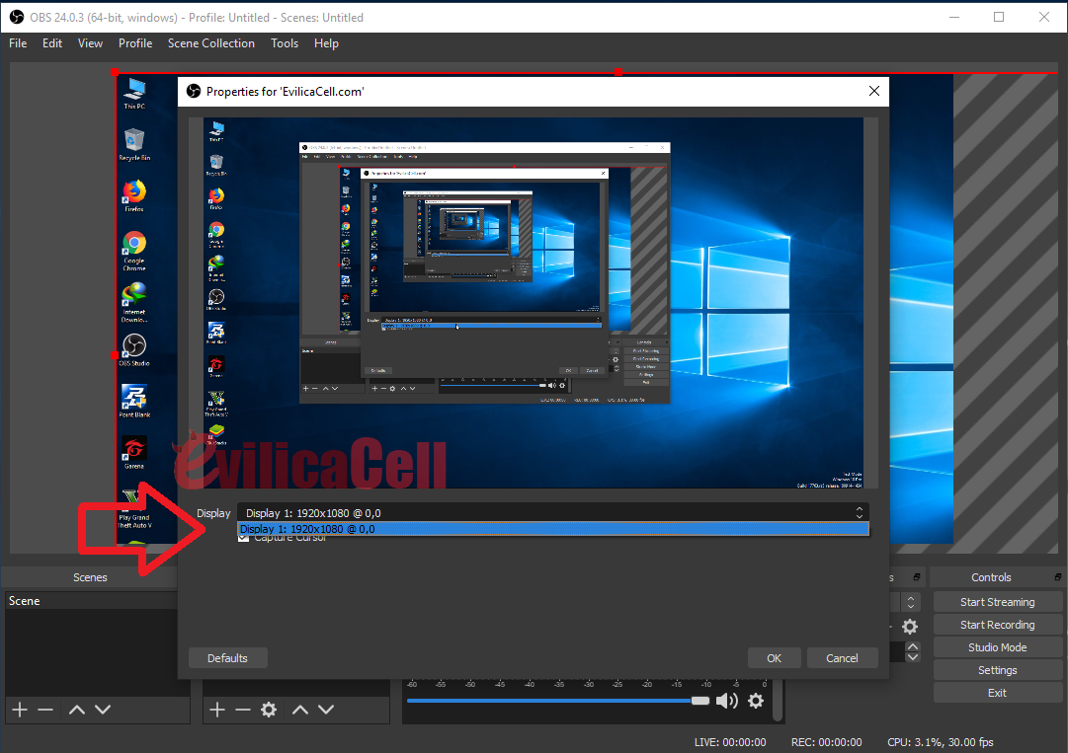Screen dimensions: 1068x753
Task: Exit OBS via Exit button
Action: [997, 693]
